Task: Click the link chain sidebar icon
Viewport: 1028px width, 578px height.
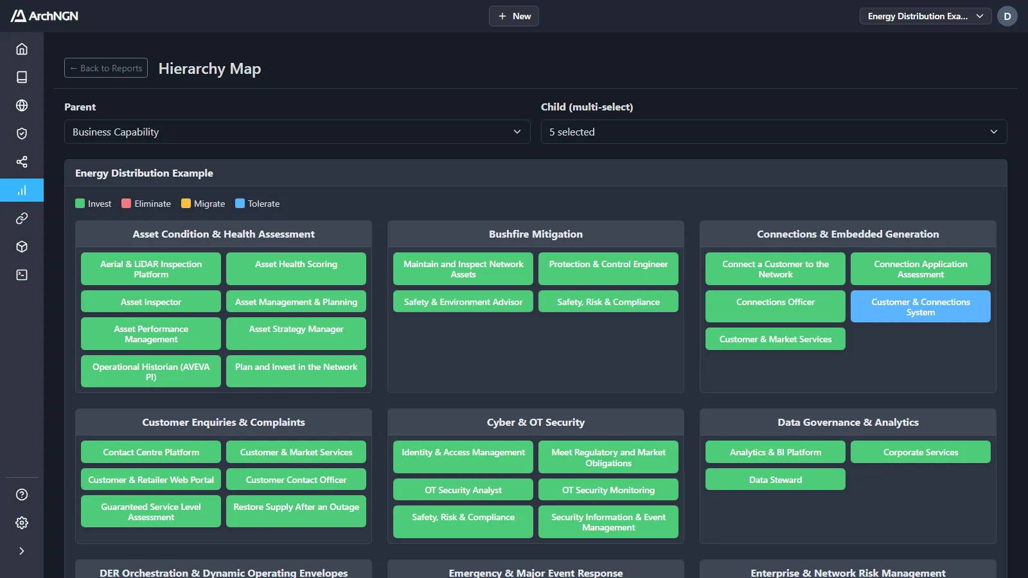Action: (x=22, y=218)
